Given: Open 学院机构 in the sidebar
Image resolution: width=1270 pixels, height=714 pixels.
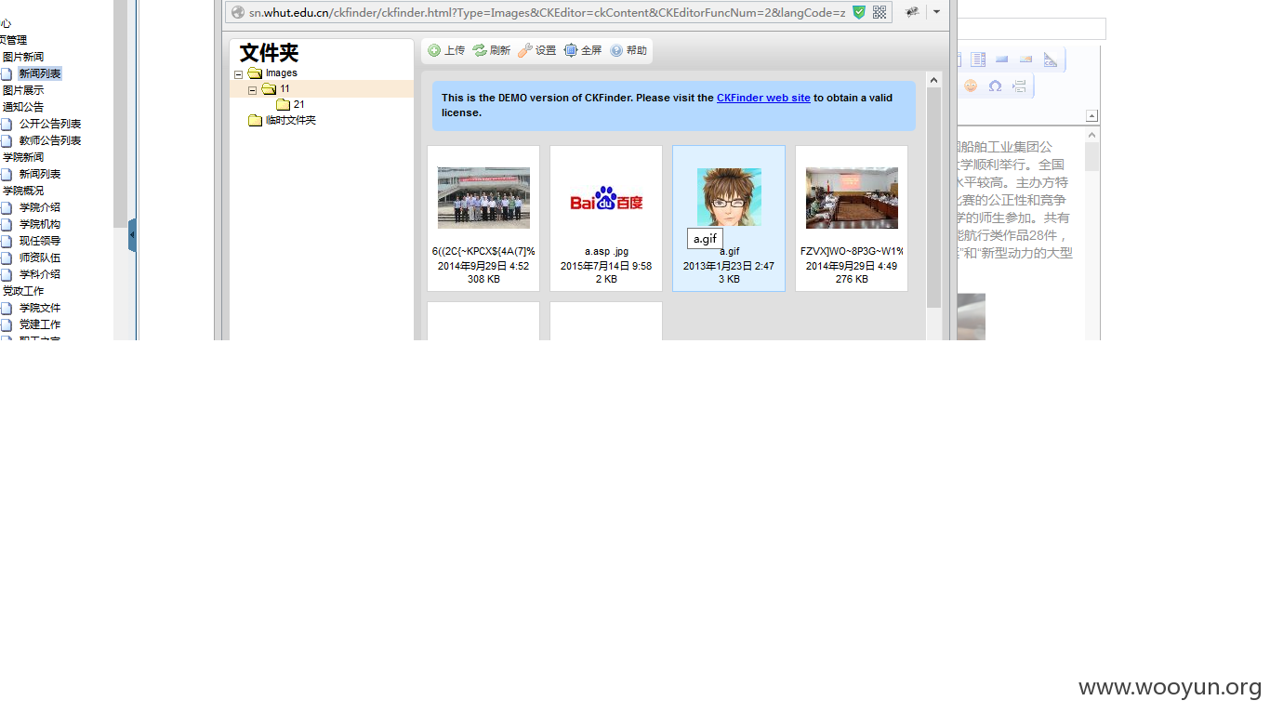Looking at the screenshot, I should (x=40, y=224).
